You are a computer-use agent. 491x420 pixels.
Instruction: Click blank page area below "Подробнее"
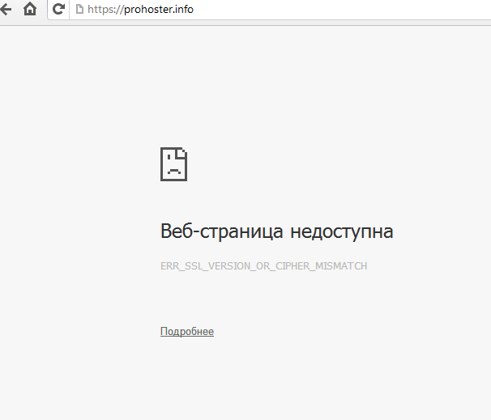click(x=243, y=380)
